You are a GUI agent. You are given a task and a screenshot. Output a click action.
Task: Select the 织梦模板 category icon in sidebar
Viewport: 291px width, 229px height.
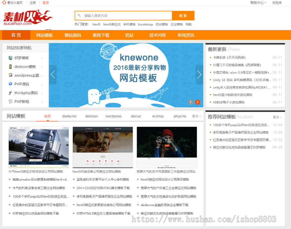point(11,58)
